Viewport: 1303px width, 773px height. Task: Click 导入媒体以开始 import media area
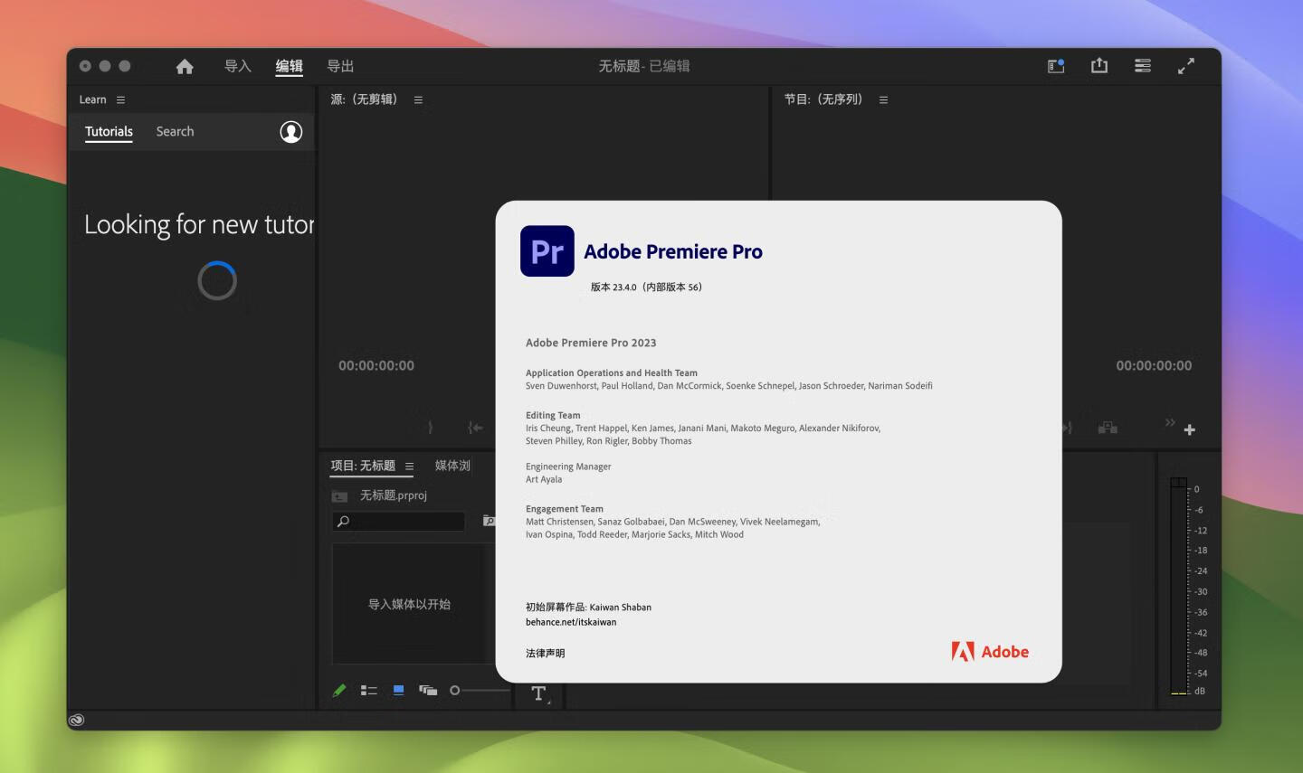click(x=409, y=604)
